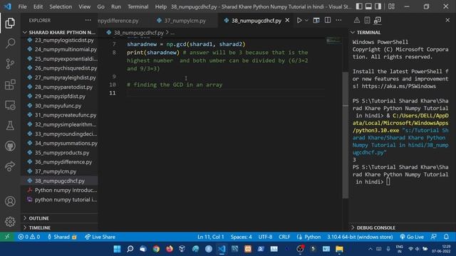Viewport: 456px width, 256px height.
Task: Open the Manage gear menu
Action: [10, 221]
